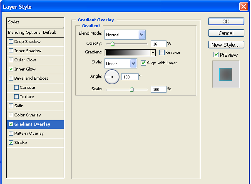Close the Layer Style dialog window
251x184 pixels.
click(244, 6)
